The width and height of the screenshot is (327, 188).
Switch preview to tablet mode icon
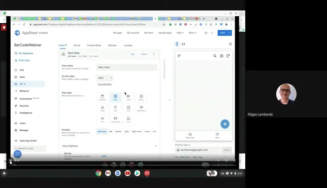(x=183, y=44)
